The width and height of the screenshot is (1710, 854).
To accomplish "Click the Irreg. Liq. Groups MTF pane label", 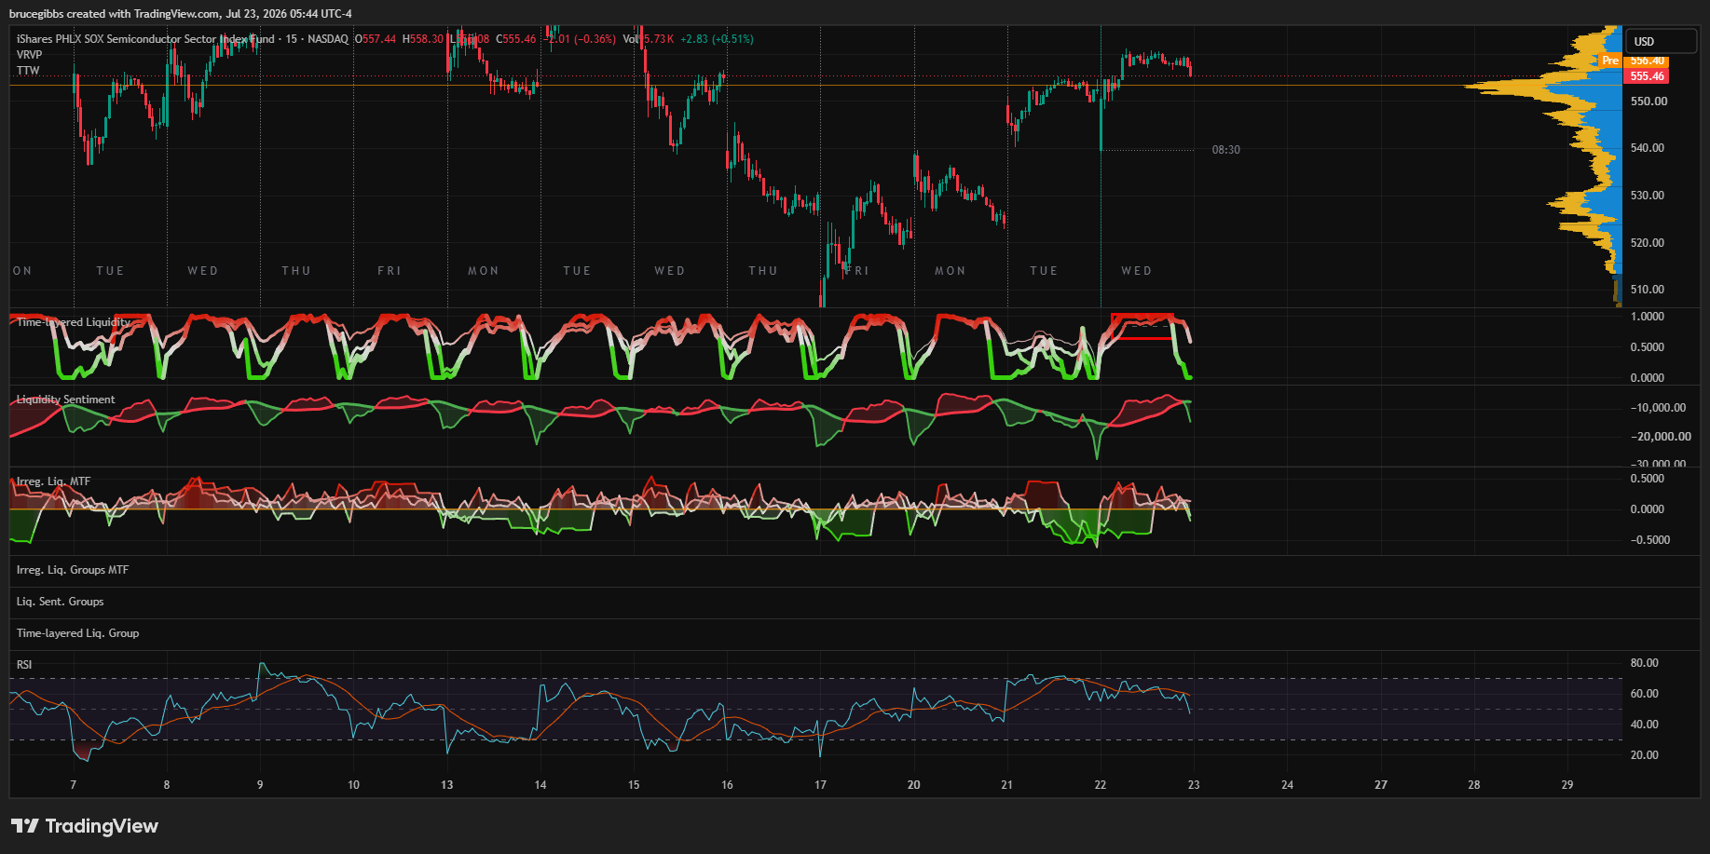I will 73,570.
